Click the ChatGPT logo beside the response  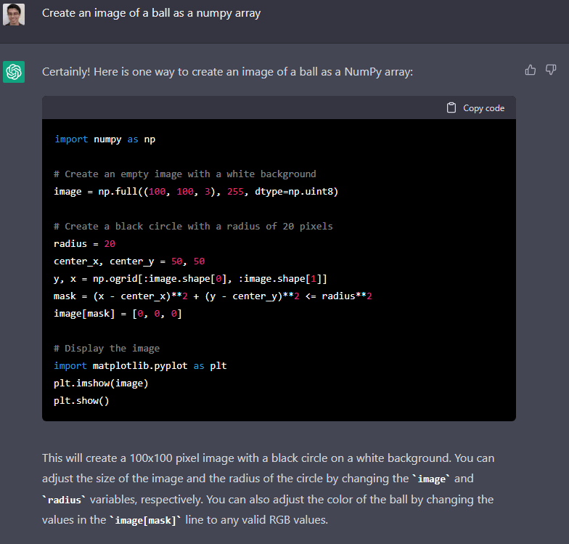[14, 72]
